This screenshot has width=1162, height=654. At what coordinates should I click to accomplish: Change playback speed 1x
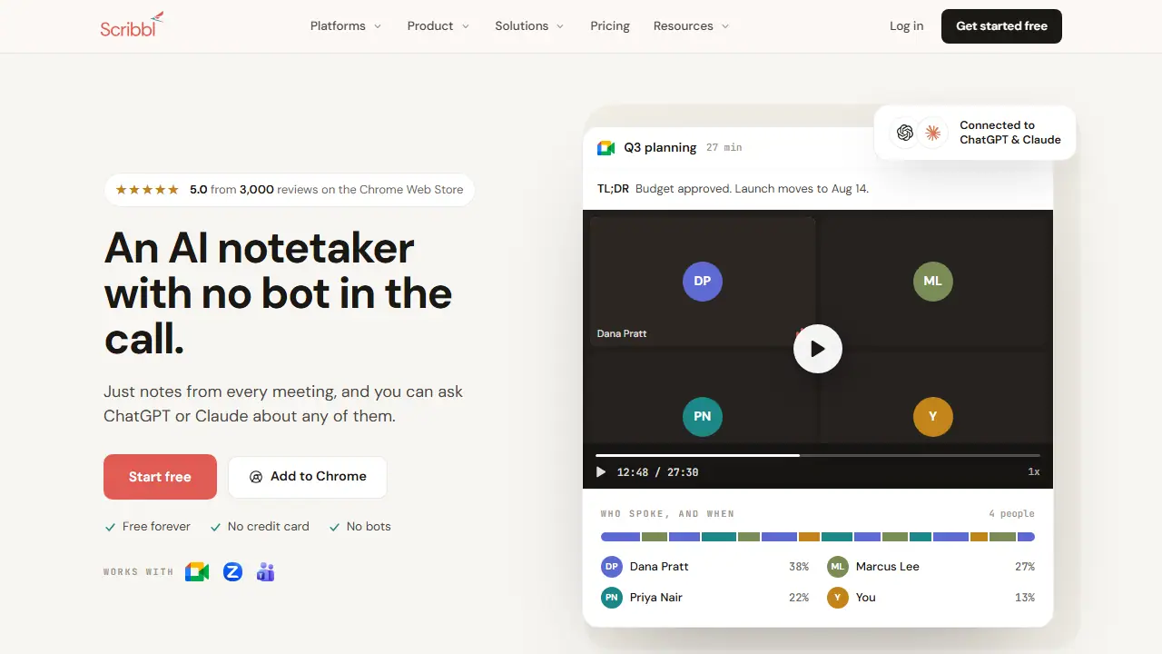click(x=1034, y=472)
